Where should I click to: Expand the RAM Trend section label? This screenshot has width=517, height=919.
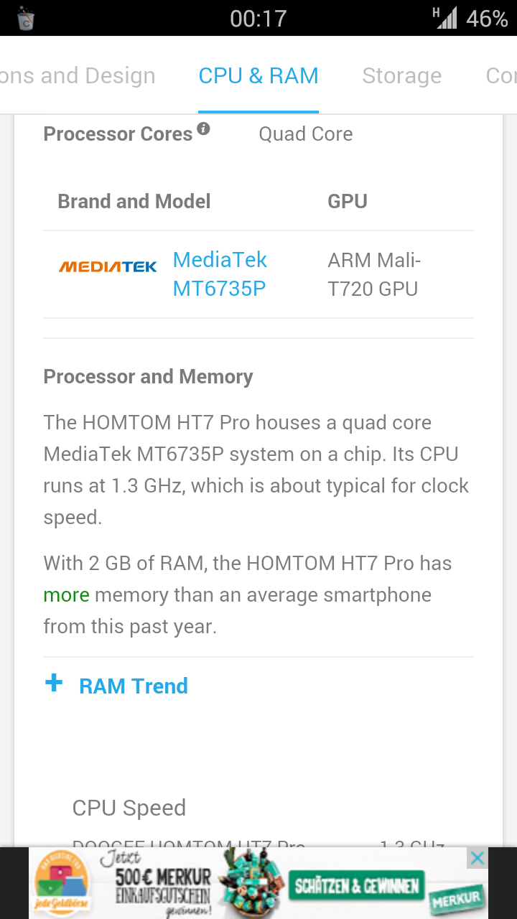[134, 686]
